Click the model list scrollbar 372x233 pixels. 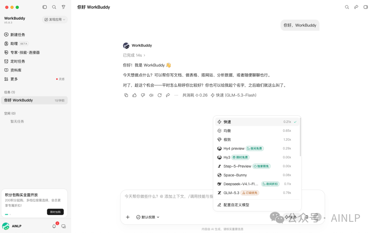pyautogui.click(x=300, y=137)
